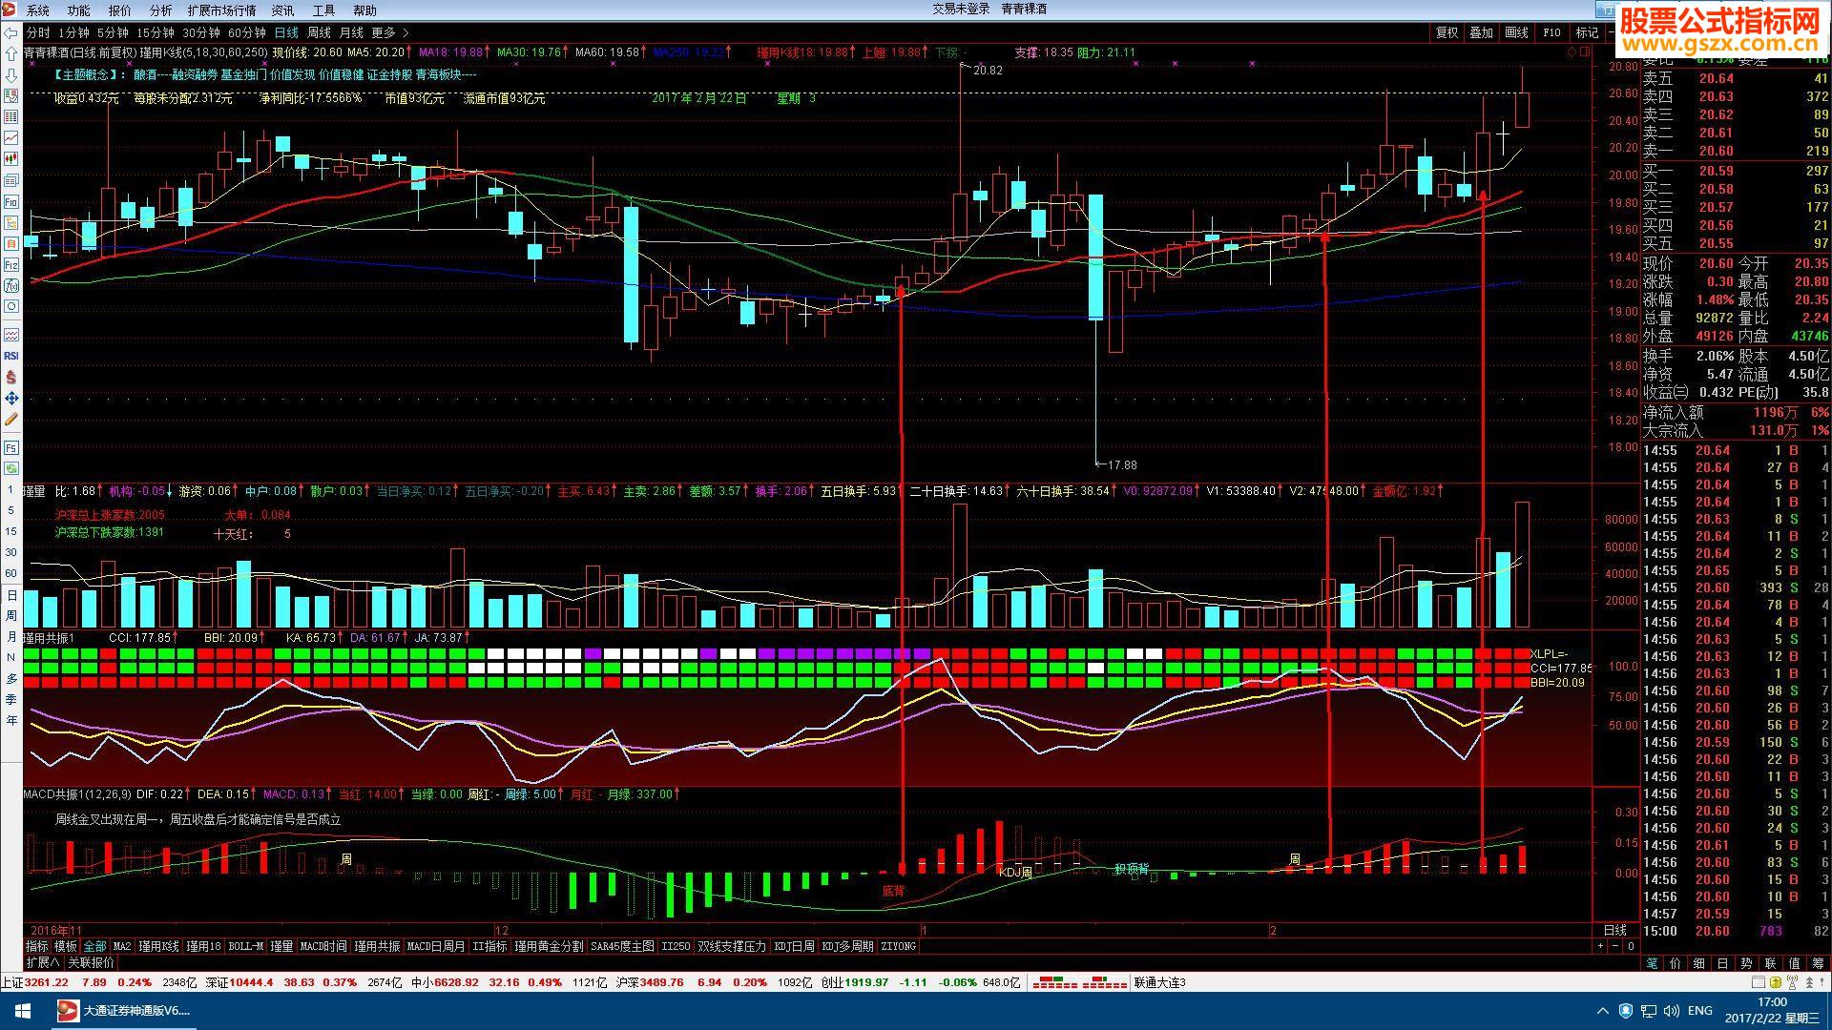Click the ENG input language indicator
Image resolution: width=1832 pixels, height=1030 pixels.
pyautogui.click(x=1700, y=1011)
